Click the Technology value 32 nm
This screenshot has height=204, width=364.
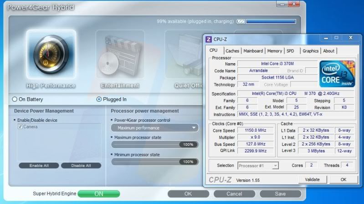(x=248, y=85)
